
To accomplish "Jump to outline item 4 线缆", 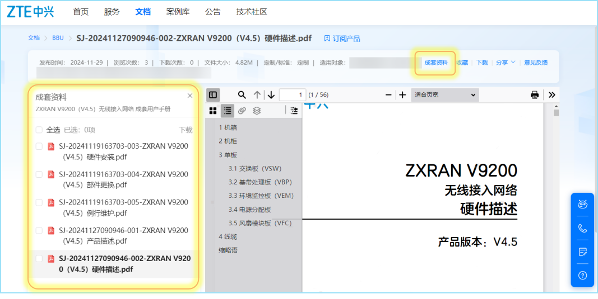I will tap(228, 236).
